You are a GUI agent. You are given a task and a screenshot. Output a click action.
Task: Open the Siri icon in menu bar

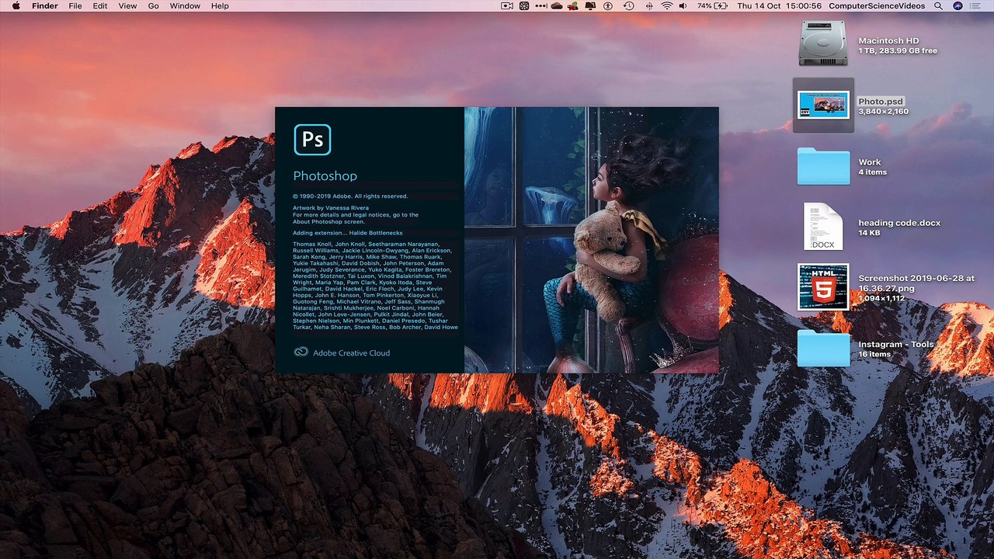pos(958,6)
